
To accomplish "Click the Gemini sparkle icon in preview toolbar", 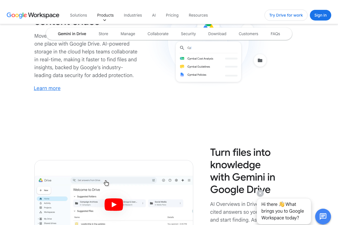I will tap(183, 180).
